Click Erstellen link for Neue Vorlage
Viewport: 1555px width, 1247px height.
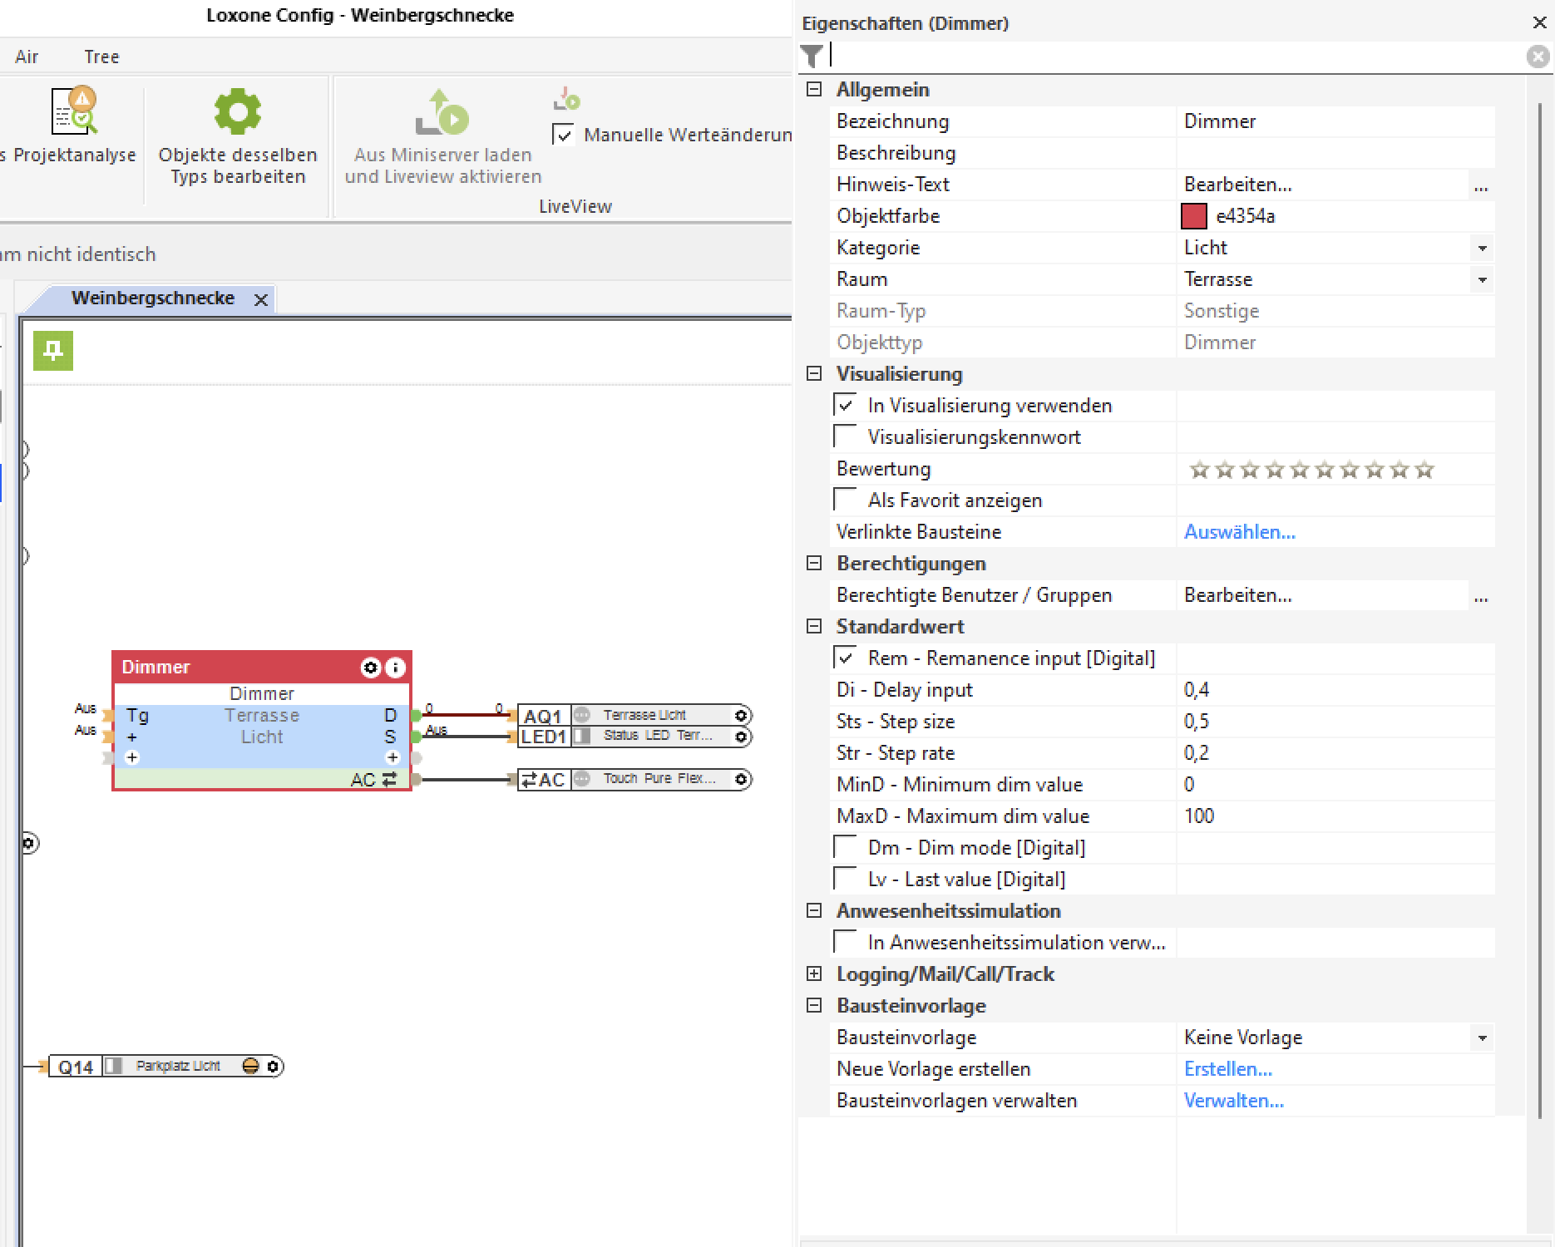pos(1228,1069)
